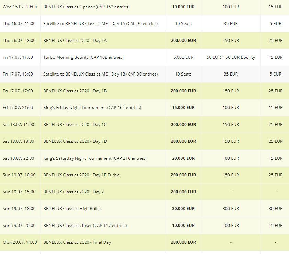Select 'BENELUX Classics Closer (CAP 117 entries)' event name
The height and width of the screenshot is (254, 289).
[85, 225]
